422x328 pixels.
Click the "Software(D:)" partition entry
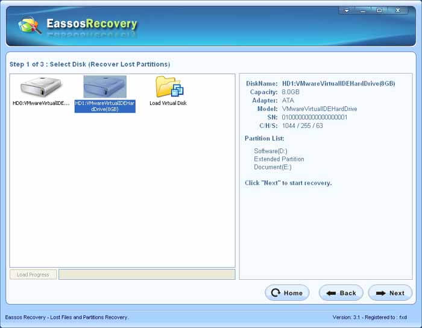click(x=271, y=151)
